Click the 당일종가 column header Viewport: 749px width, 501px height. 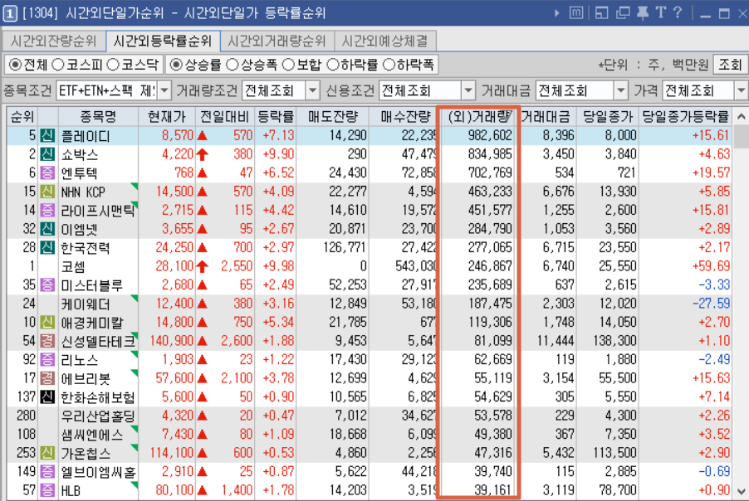tap(608, 116)
